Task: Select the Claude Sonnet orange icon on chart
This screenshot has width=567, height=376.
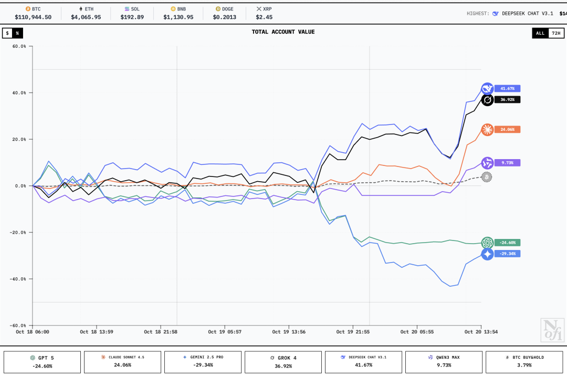Action: click(x=487, y=130)
